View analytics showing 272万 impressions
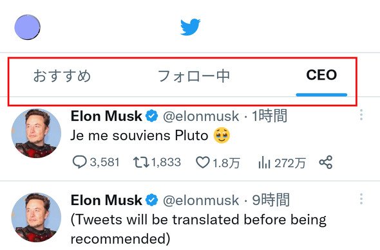The image size is (380, 250). 264,162
